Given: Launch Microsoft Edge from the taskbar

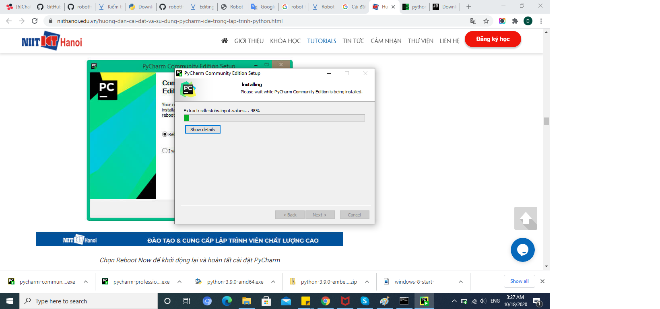Looking at the screenshot, I should [227, 301].
